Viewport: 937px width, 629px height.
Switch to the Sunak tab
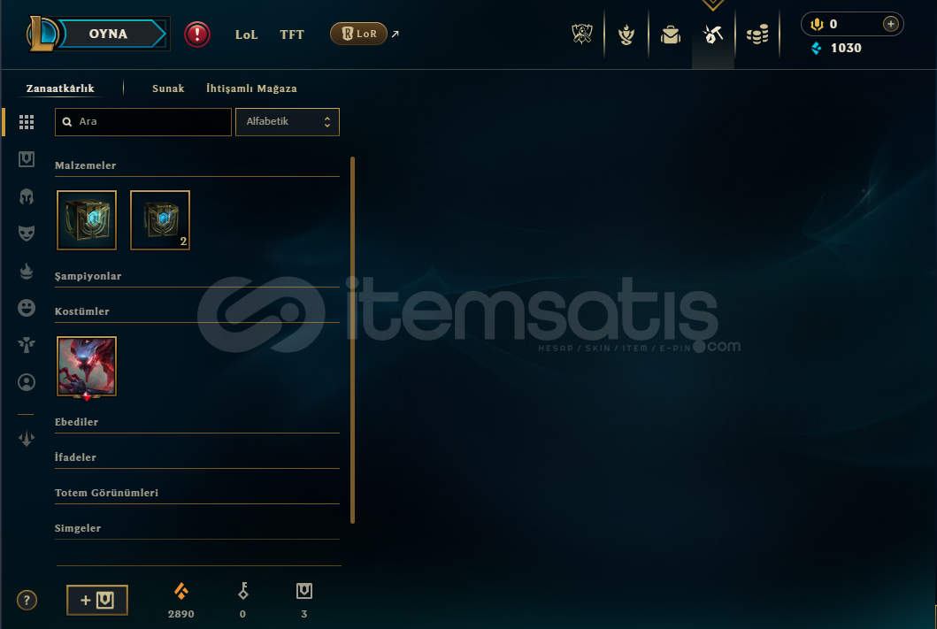pos(168,88)
